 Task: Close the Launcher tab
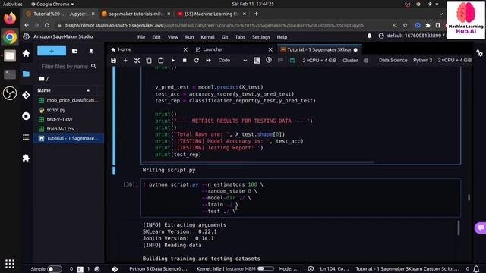click(270, 49)
